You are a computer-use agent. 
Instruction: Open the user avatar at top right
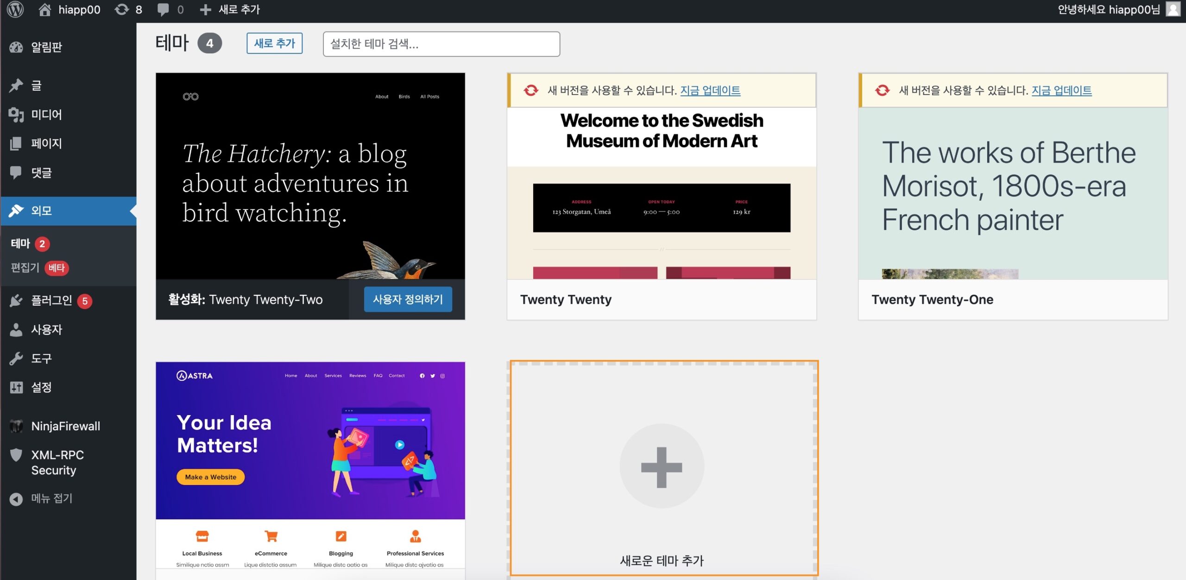[1173, 9]
